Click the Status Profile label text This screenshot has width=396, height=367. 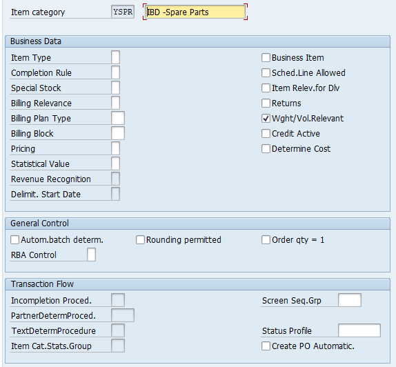(x=286, y=331)
